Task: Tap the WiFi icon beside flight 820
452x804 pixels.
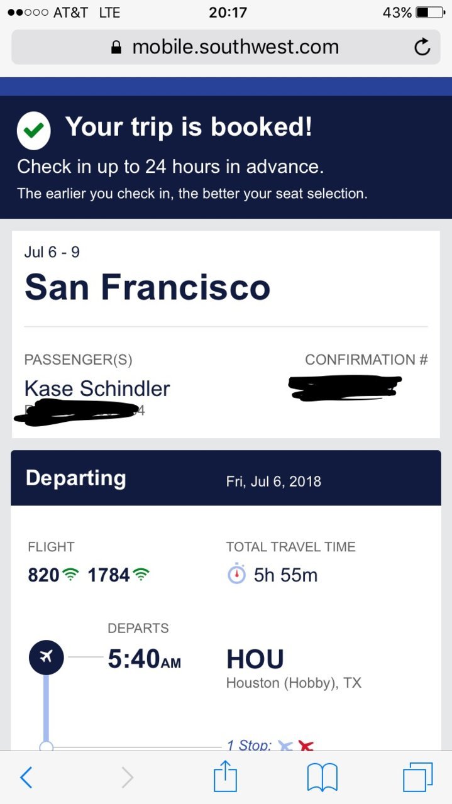Action: (x=70, y=575)
